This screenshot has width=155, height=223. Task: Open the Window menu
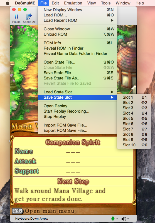tap(123, 3)
